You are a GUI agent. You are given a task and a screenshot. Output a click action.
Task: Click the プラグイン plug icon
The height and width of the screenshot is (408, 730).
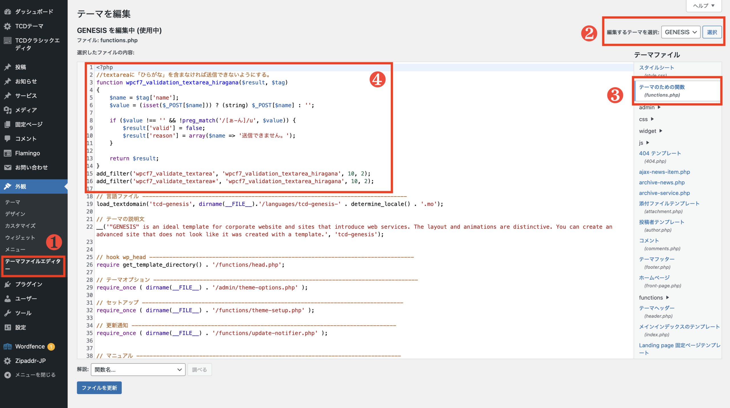point(8,284)
